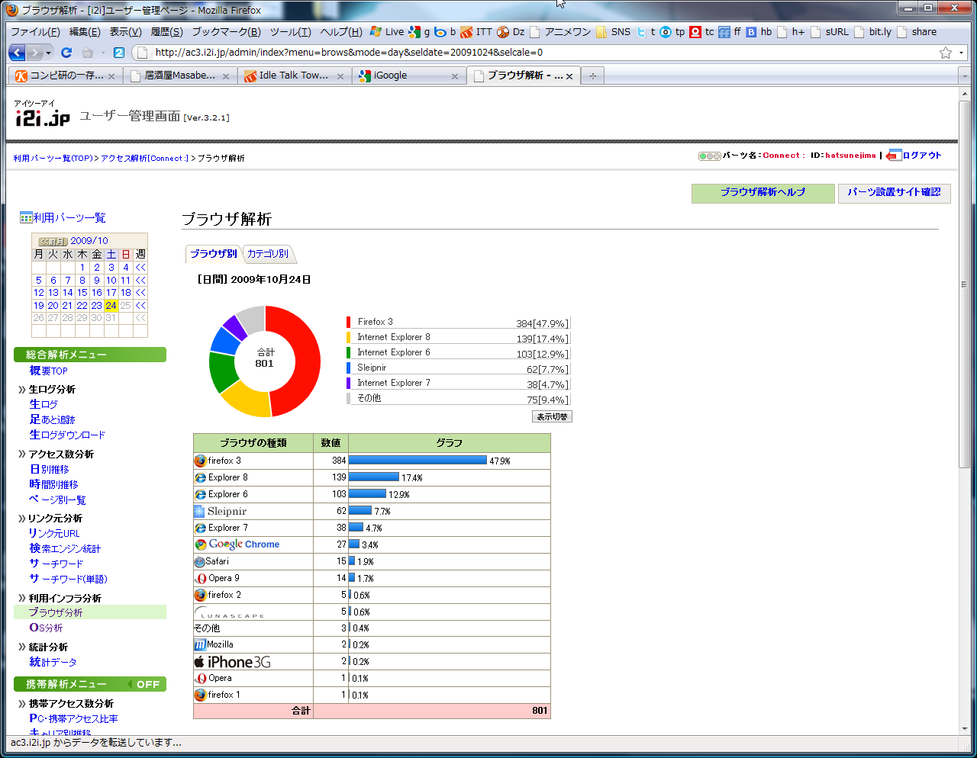This screenshot has height=758, width=977.
Task: Click calendar icon beside 利用パーツ一覧
Action: 26,218
